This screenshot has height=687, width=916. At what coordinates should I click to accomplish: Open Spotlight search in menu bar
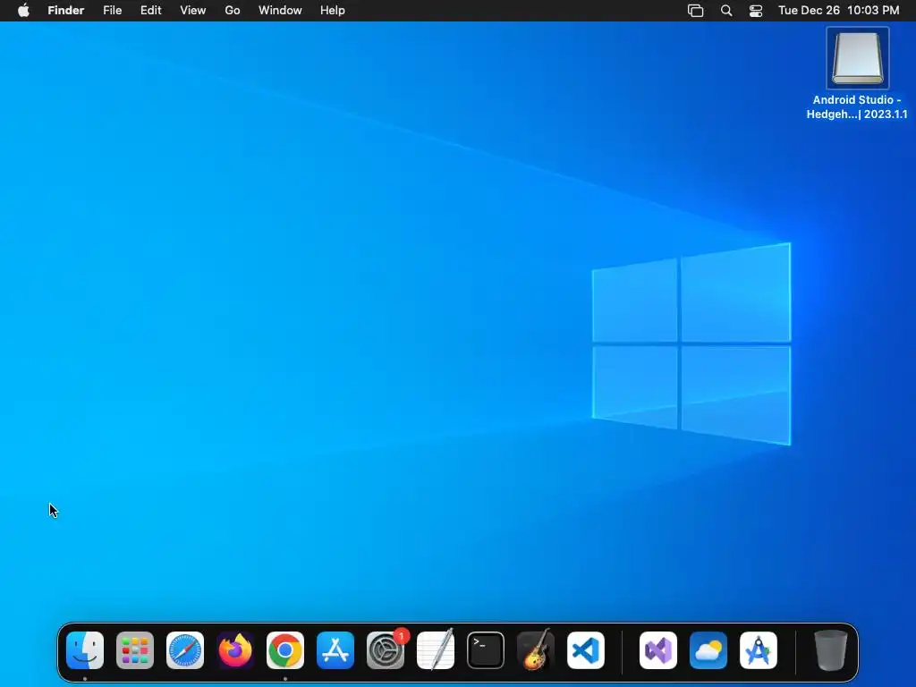click(726, 11)
